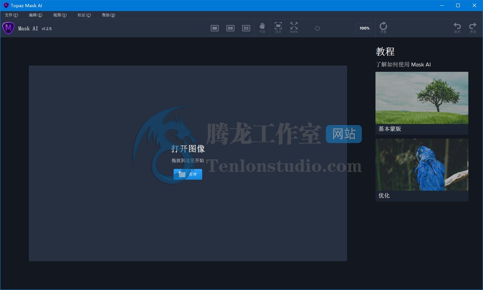483x290 pixels.
Task: Click the 100% zoom value field
Action: click(x=363, y=28)
